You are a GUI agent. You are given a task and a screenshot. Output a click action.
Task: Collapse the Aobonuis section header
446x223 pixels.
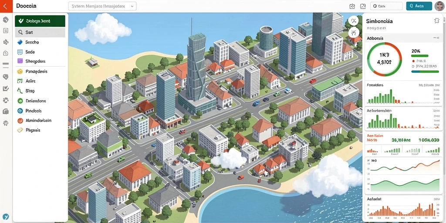click(403, 38)
